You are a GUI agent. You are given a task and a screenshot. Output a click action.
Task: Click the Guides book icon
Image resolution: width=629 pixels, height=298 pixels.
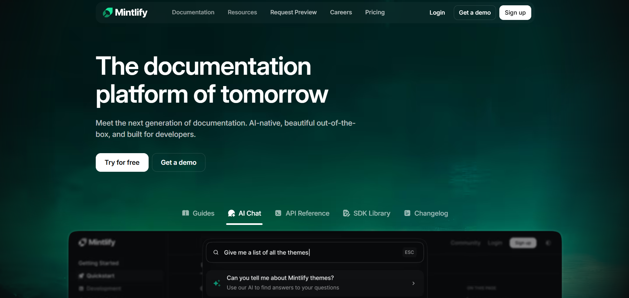click(x=186, y=213)
